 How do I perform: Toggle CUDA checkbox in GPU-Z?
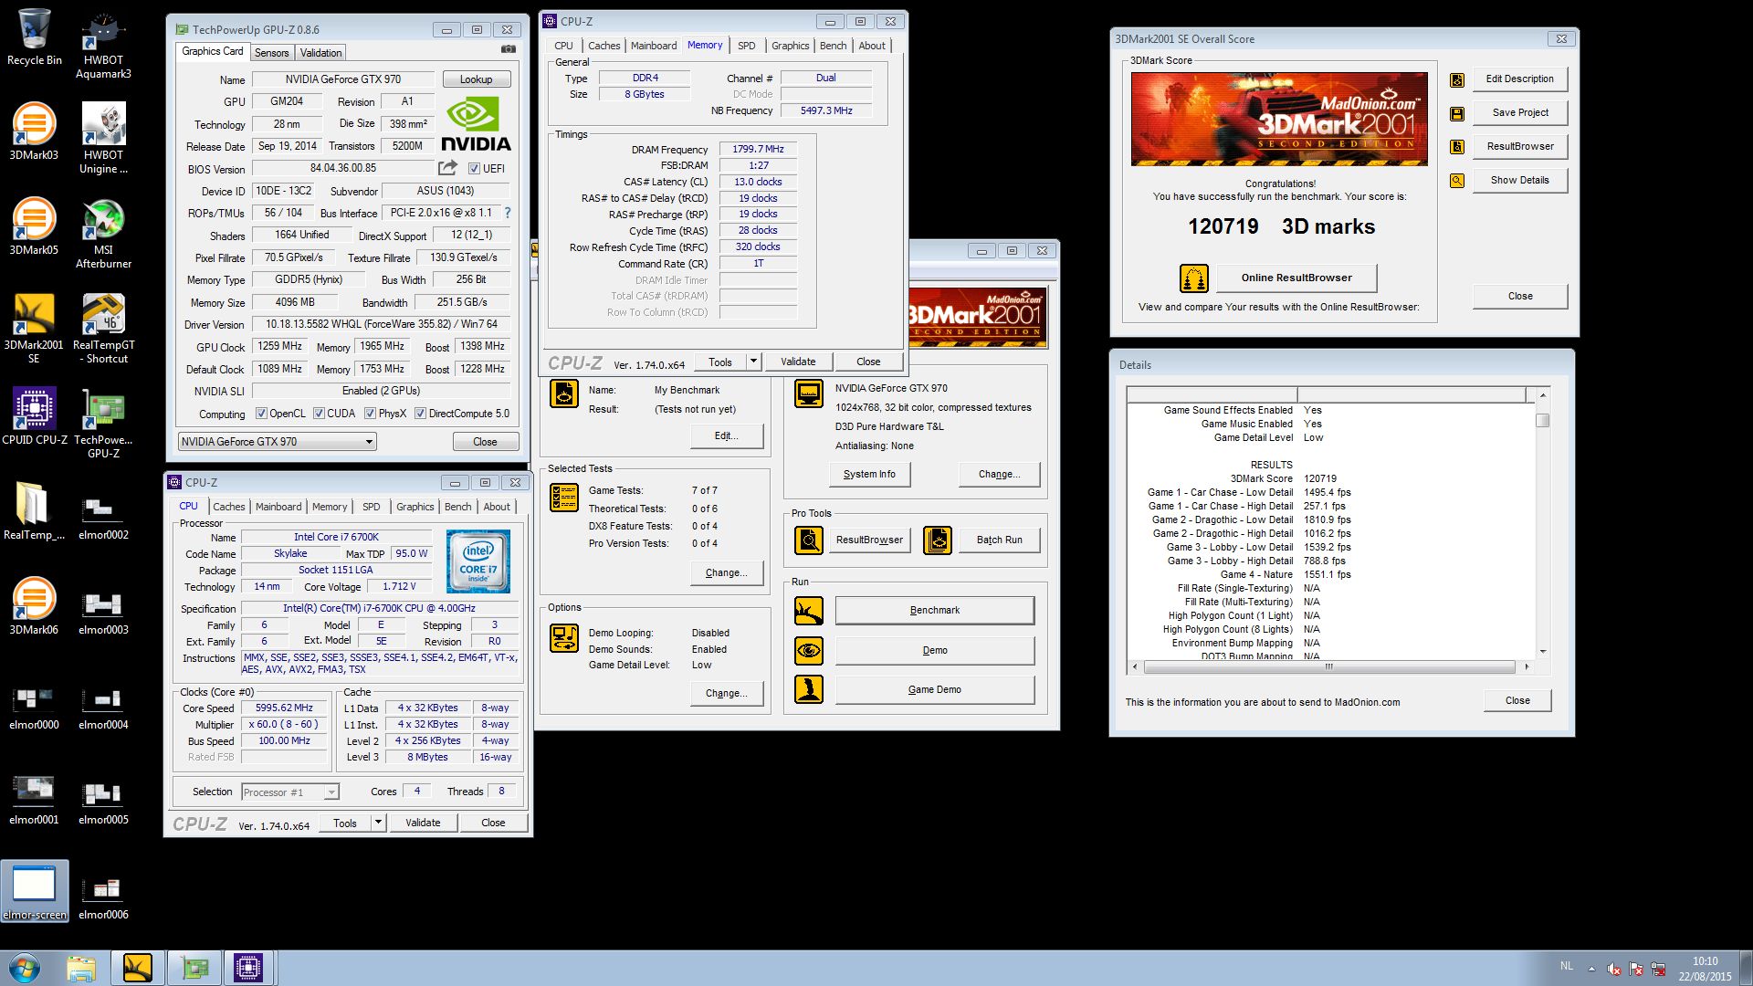[319, 414]
